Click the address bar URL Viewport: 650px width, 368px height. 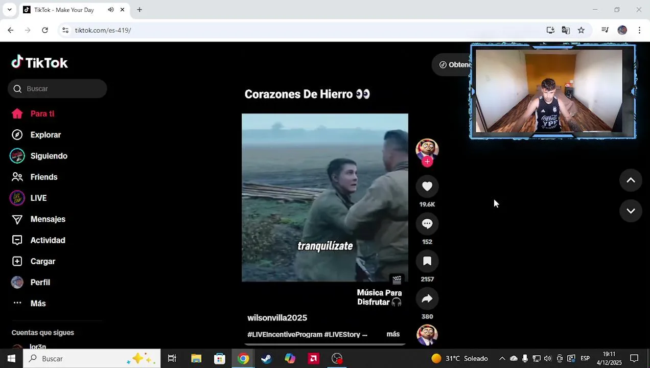pyautogui.click(x=103, y=30)
